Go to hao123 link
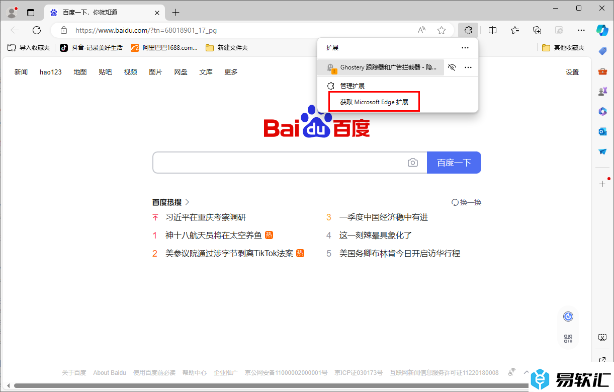This screenshot has height=392, width=614. point(51,72)
